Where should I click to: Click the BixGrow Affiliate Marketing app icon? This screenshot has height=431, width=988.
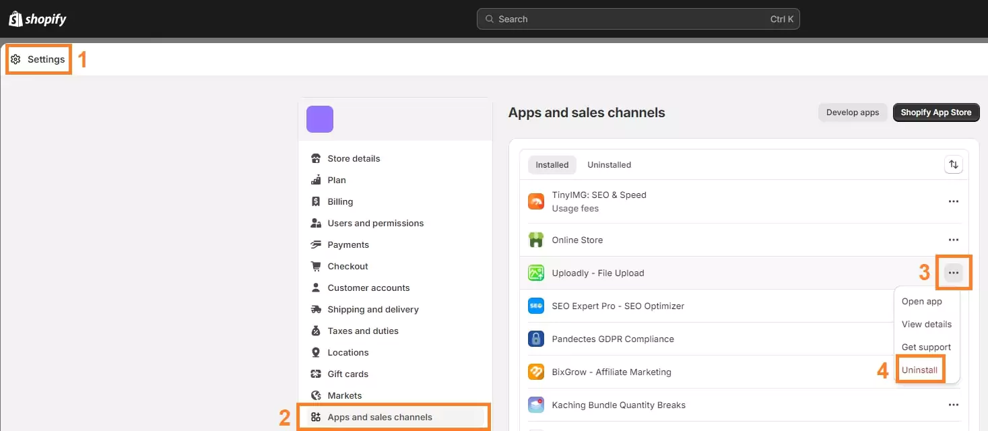(x=536, y=371)
